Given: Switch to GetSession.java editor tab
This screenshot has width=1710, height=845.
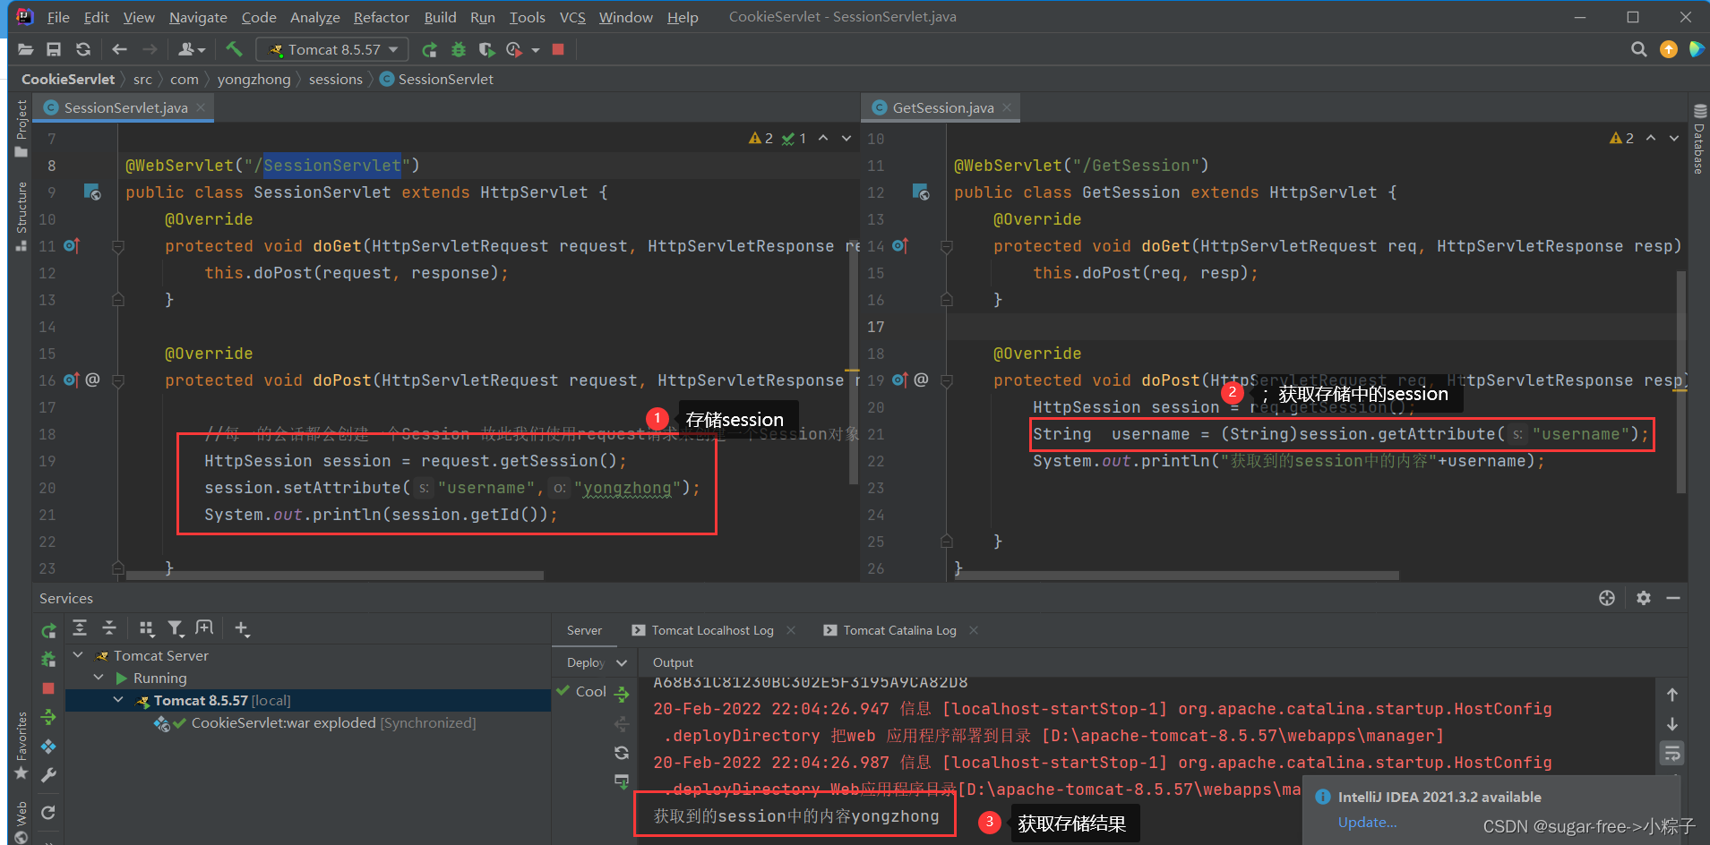Looking at the screenshot, I should point(942,107).
